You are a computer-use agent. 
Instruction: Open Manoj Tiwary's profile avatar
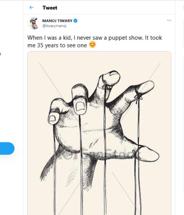click(x=33, y=23)
